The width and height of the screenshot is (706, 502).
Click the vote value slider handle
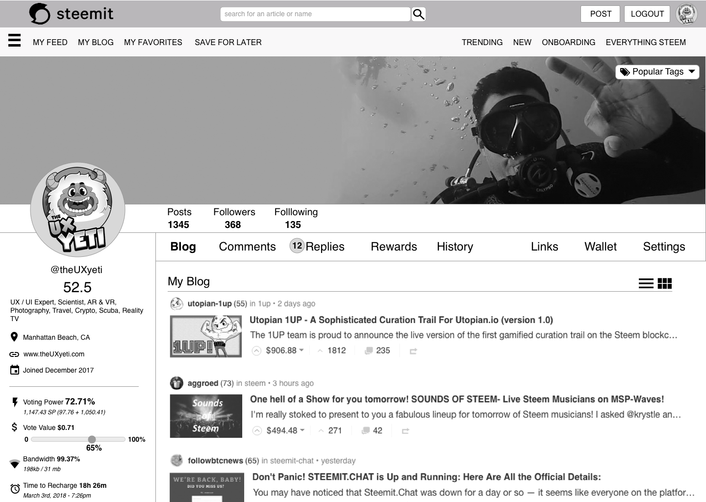point(92,439)
